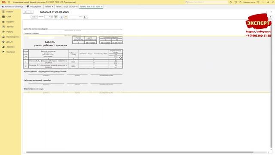Open Зарплата section in sidebar
The image size is (275, 155).
click(x=10, y=47)
